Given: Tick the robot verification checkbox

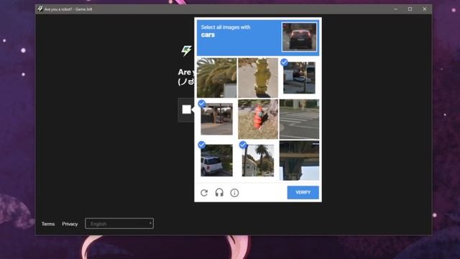Looking at the screenshot, I should [x=187, y=109].
